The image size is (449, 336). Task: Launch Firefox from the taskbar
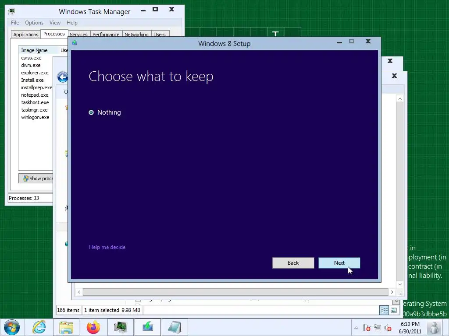tap(93, 327)
